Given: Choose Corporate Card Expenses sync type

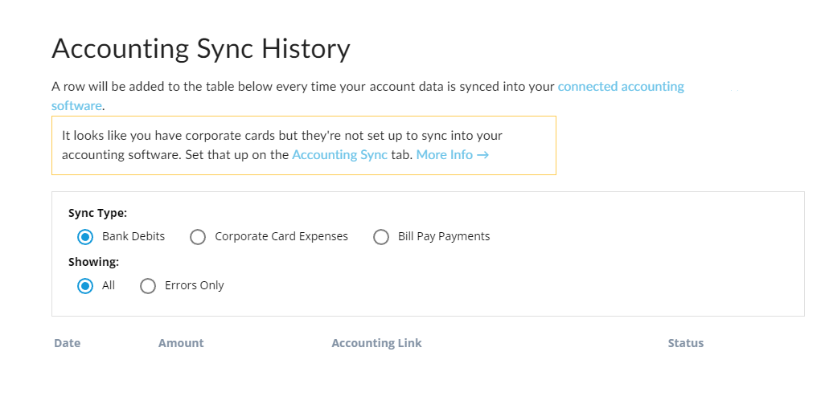Looking at the screenshot, I should pyautogui.click(x=197, y=237).
